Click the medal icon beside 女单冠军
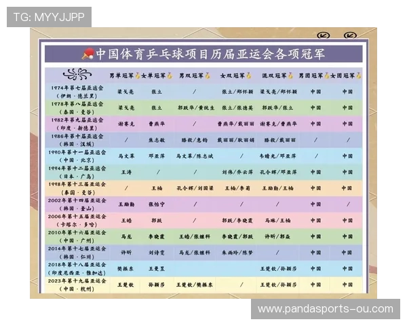The width and height of the screenshot is (407, 326). click(170, 75)
